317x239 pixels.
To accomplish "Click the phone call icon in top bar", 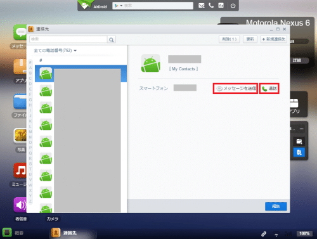I will tap(211, 6).
